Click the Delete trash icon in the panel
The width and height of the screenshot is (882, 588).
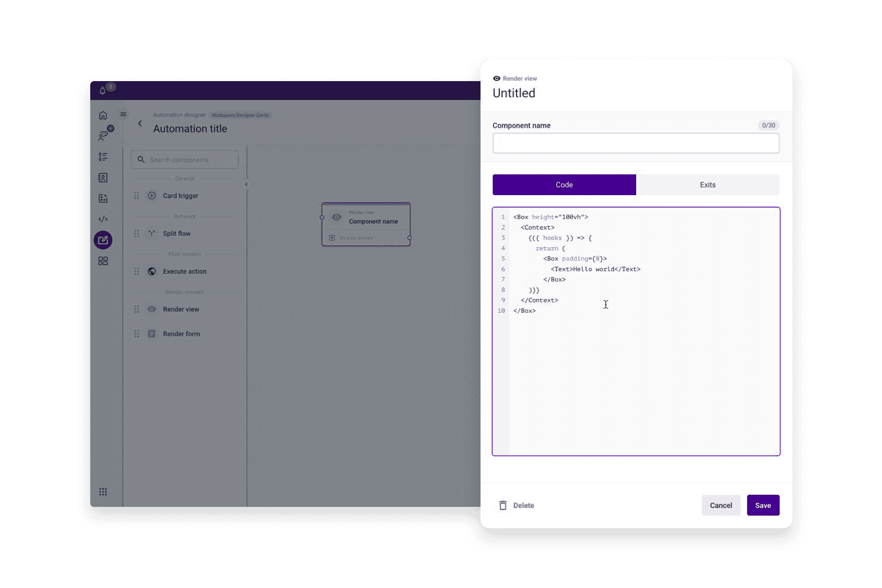pyautogui.click(x=503, y=505)
